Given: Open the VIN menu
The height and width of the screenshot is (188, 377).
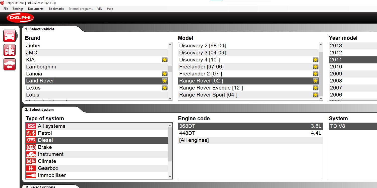Looking at the screenshot, I should point(100,9).
